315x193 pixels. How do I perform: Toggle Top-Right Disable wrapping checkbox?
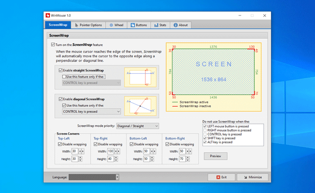(95, 144)
